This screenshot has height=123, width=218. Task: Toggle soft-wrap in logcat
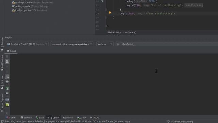(7, 77)
